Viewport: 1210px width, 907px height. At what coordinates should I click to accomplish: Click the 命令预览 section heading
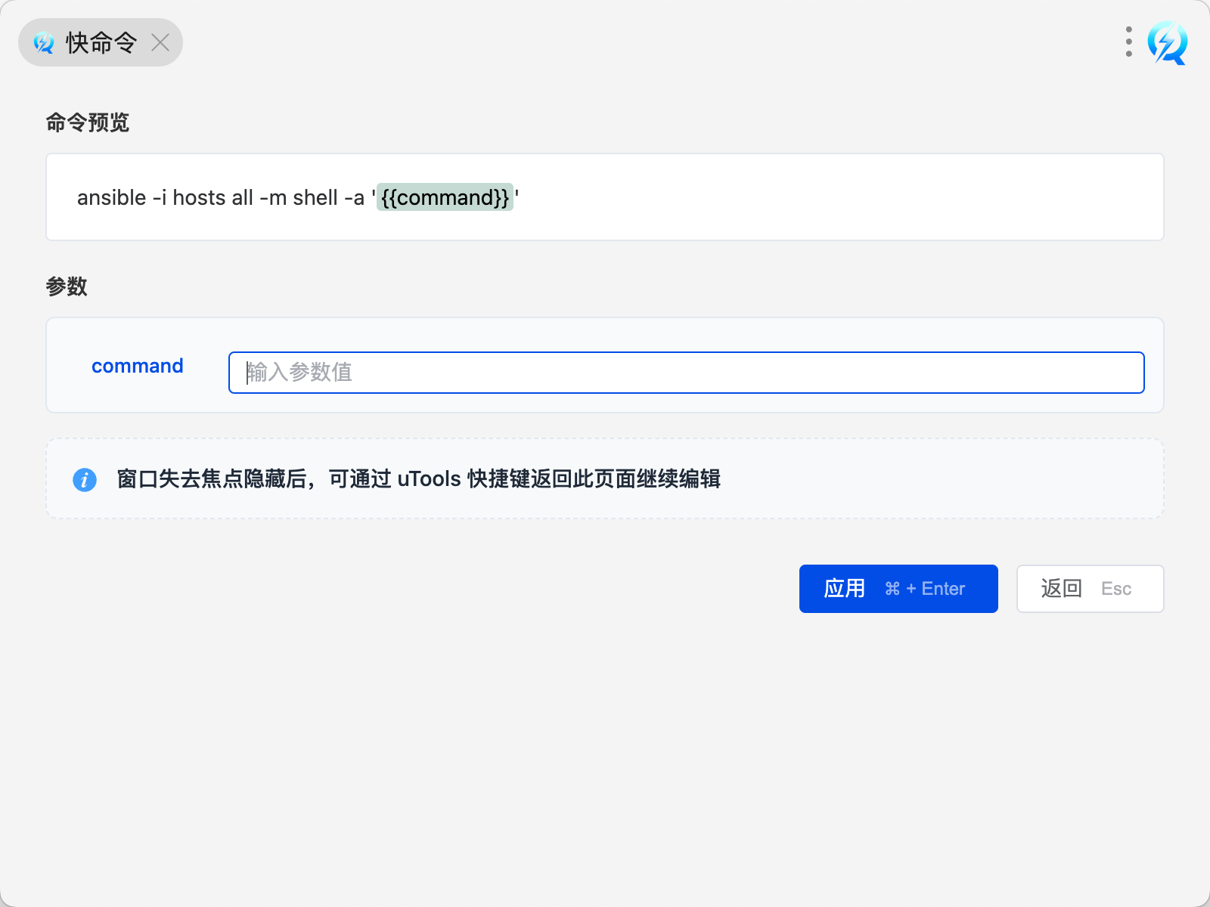(88, 122)
